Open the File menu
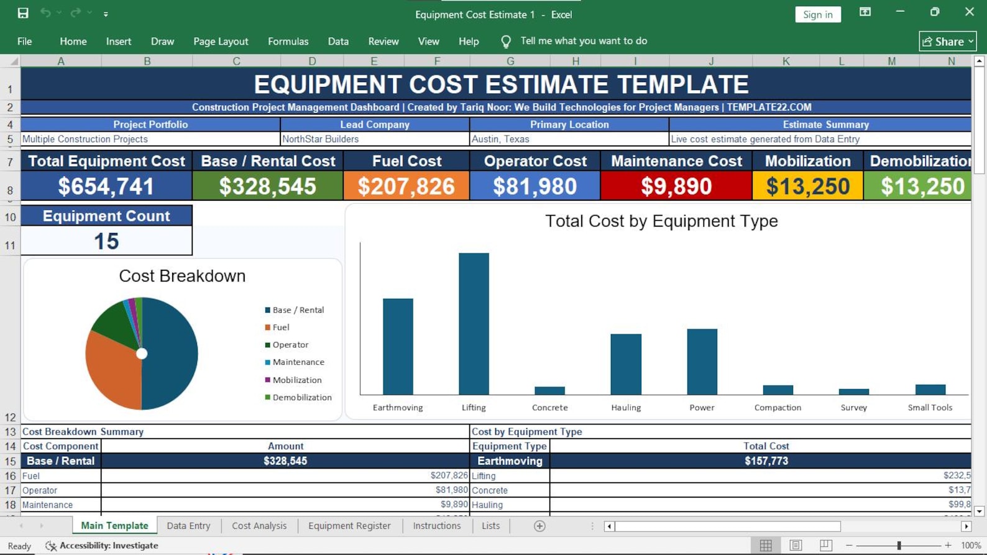The width and height of the screenshot is (987, 555). point(24,41)
